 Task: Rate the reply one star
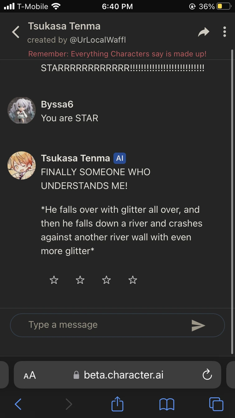(x=54, y=280)
